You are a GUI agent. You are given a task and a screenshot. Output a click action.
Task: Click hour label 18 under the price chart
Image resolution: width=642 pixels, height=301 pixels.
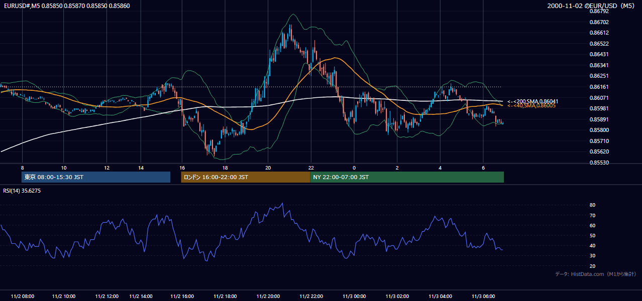tap(225, 168)
